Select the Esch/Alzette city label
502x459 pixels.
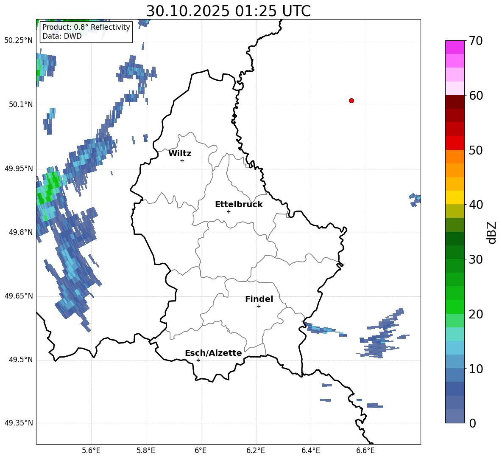click(x=213, y=353)
